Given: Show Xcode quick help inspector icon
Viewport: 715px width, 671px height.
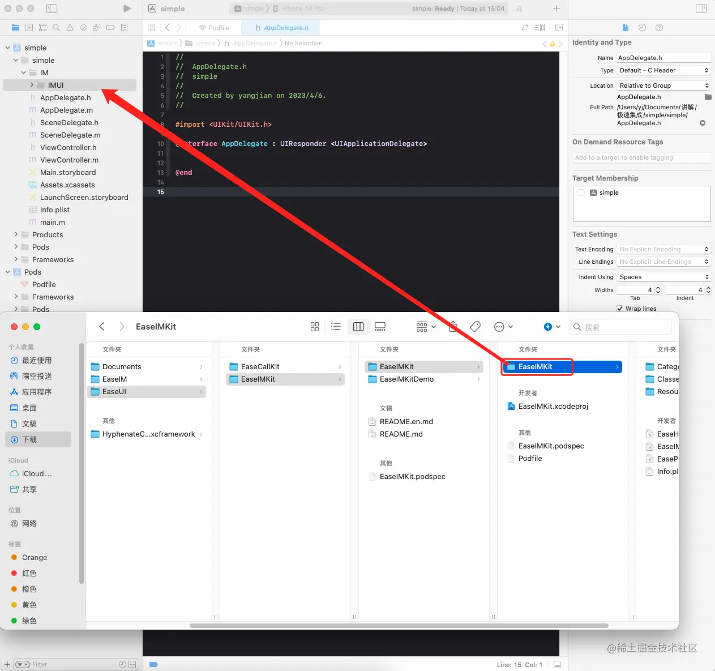Looking at the screenshot, I should [x=659, y=27].
